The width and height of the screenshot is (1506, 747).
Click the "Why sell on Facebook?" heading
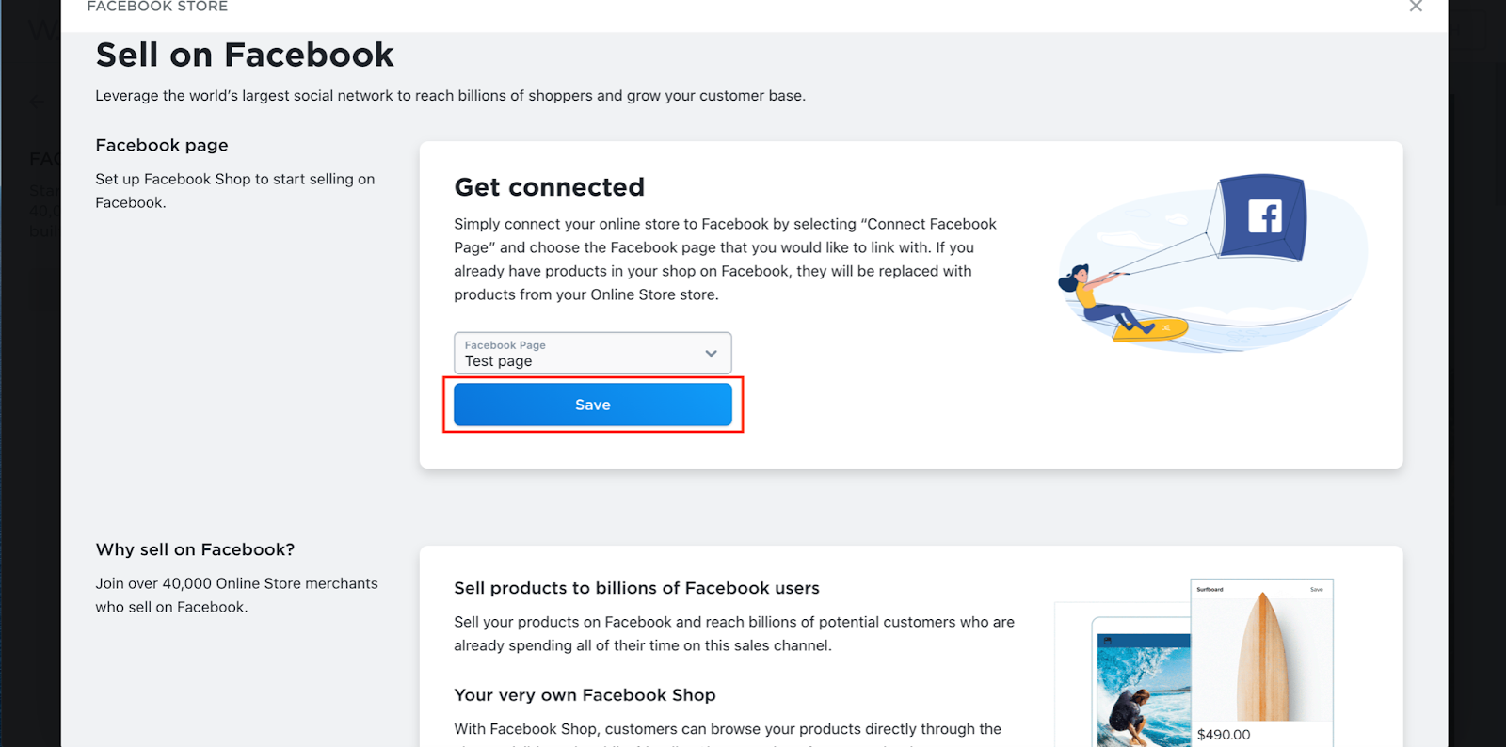tap(195, 549)
